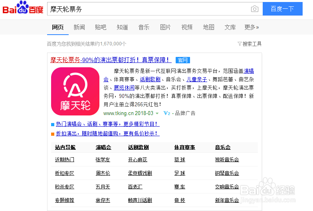Switch to the 图片 tab
The width and height of the screenshot is (313, 211).
[165, 27]
